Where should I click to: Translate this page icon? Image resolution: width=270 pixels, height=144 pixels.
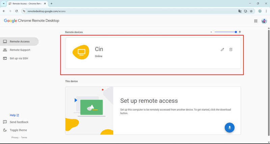pyautogui.click(x=240, y=11)
